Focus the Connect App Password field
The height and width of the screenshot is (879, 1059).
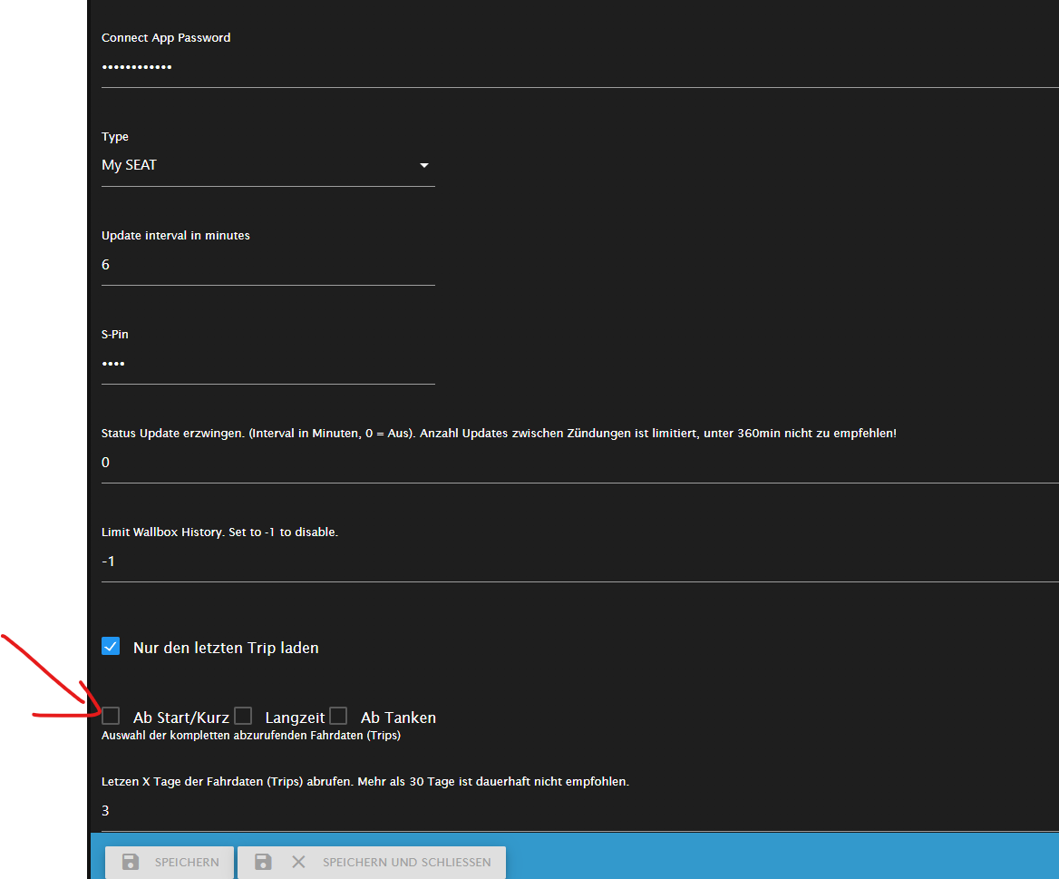[579, 67]
